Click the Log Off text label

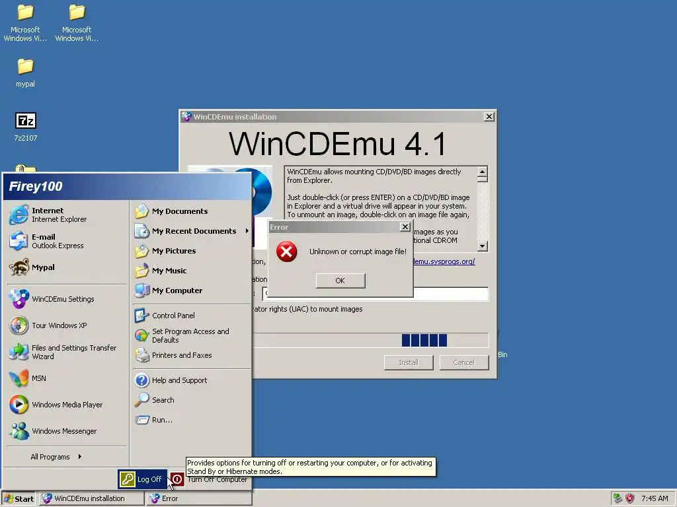149,479
